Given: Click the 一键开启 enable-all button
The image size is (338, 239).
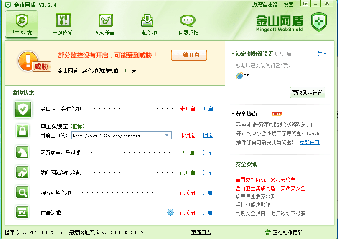Looking at the screenshot, I should coord(189,55).
